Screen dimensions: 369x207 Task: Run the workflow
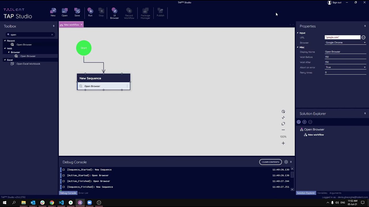[x=90, y=13]
